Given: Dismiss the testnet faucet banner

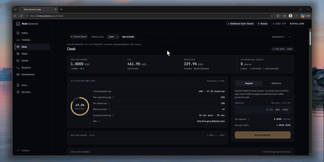Looking at the screenshot, I should click(x=289, y=37).
